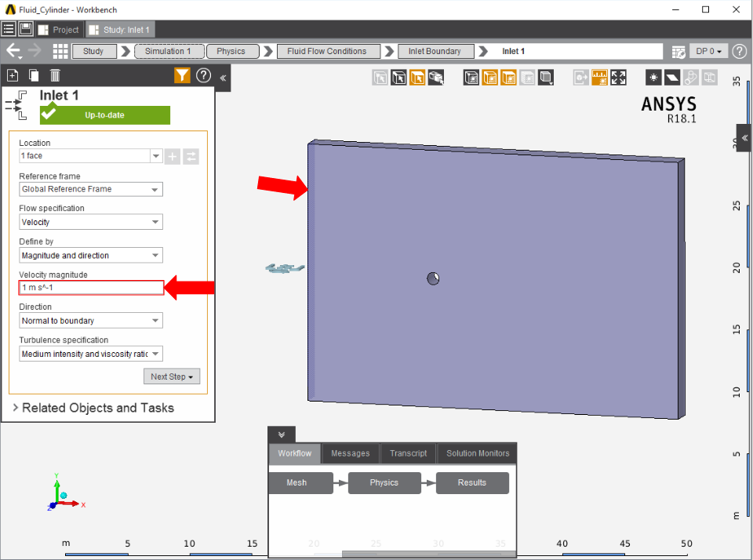Open the DP 0 dropdown
Image resolution: width=753 pixels, height=560 pixels.
709,51
